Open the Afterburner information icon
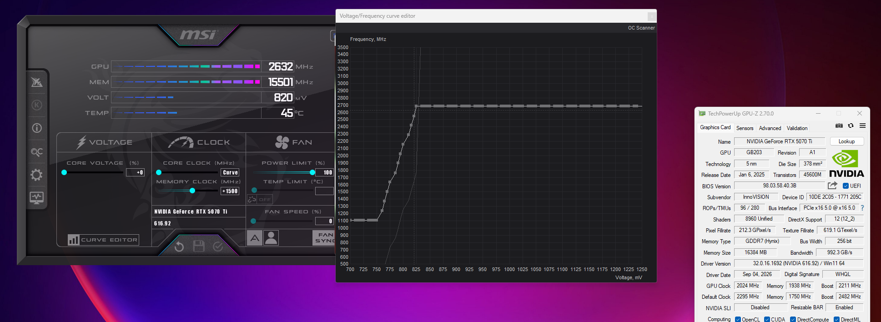The image size is (881, 322). tap(37, 128)
